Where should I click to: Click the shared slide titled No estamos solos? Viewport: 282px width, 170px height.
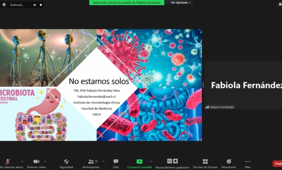click(101, 85)
